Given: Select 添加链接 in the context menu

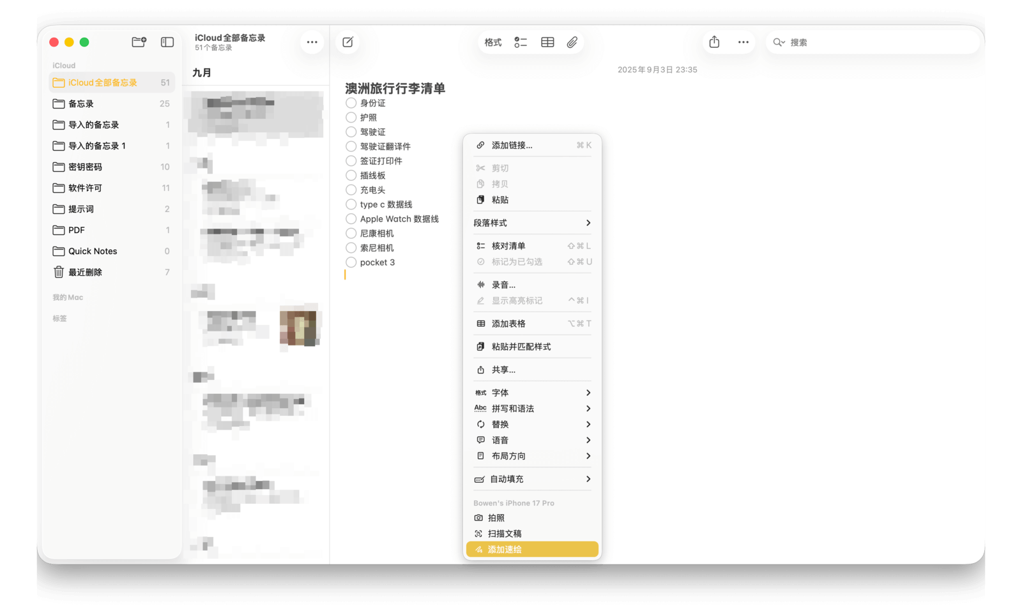Looking at the screenshot, I should (x=512, y=146).
